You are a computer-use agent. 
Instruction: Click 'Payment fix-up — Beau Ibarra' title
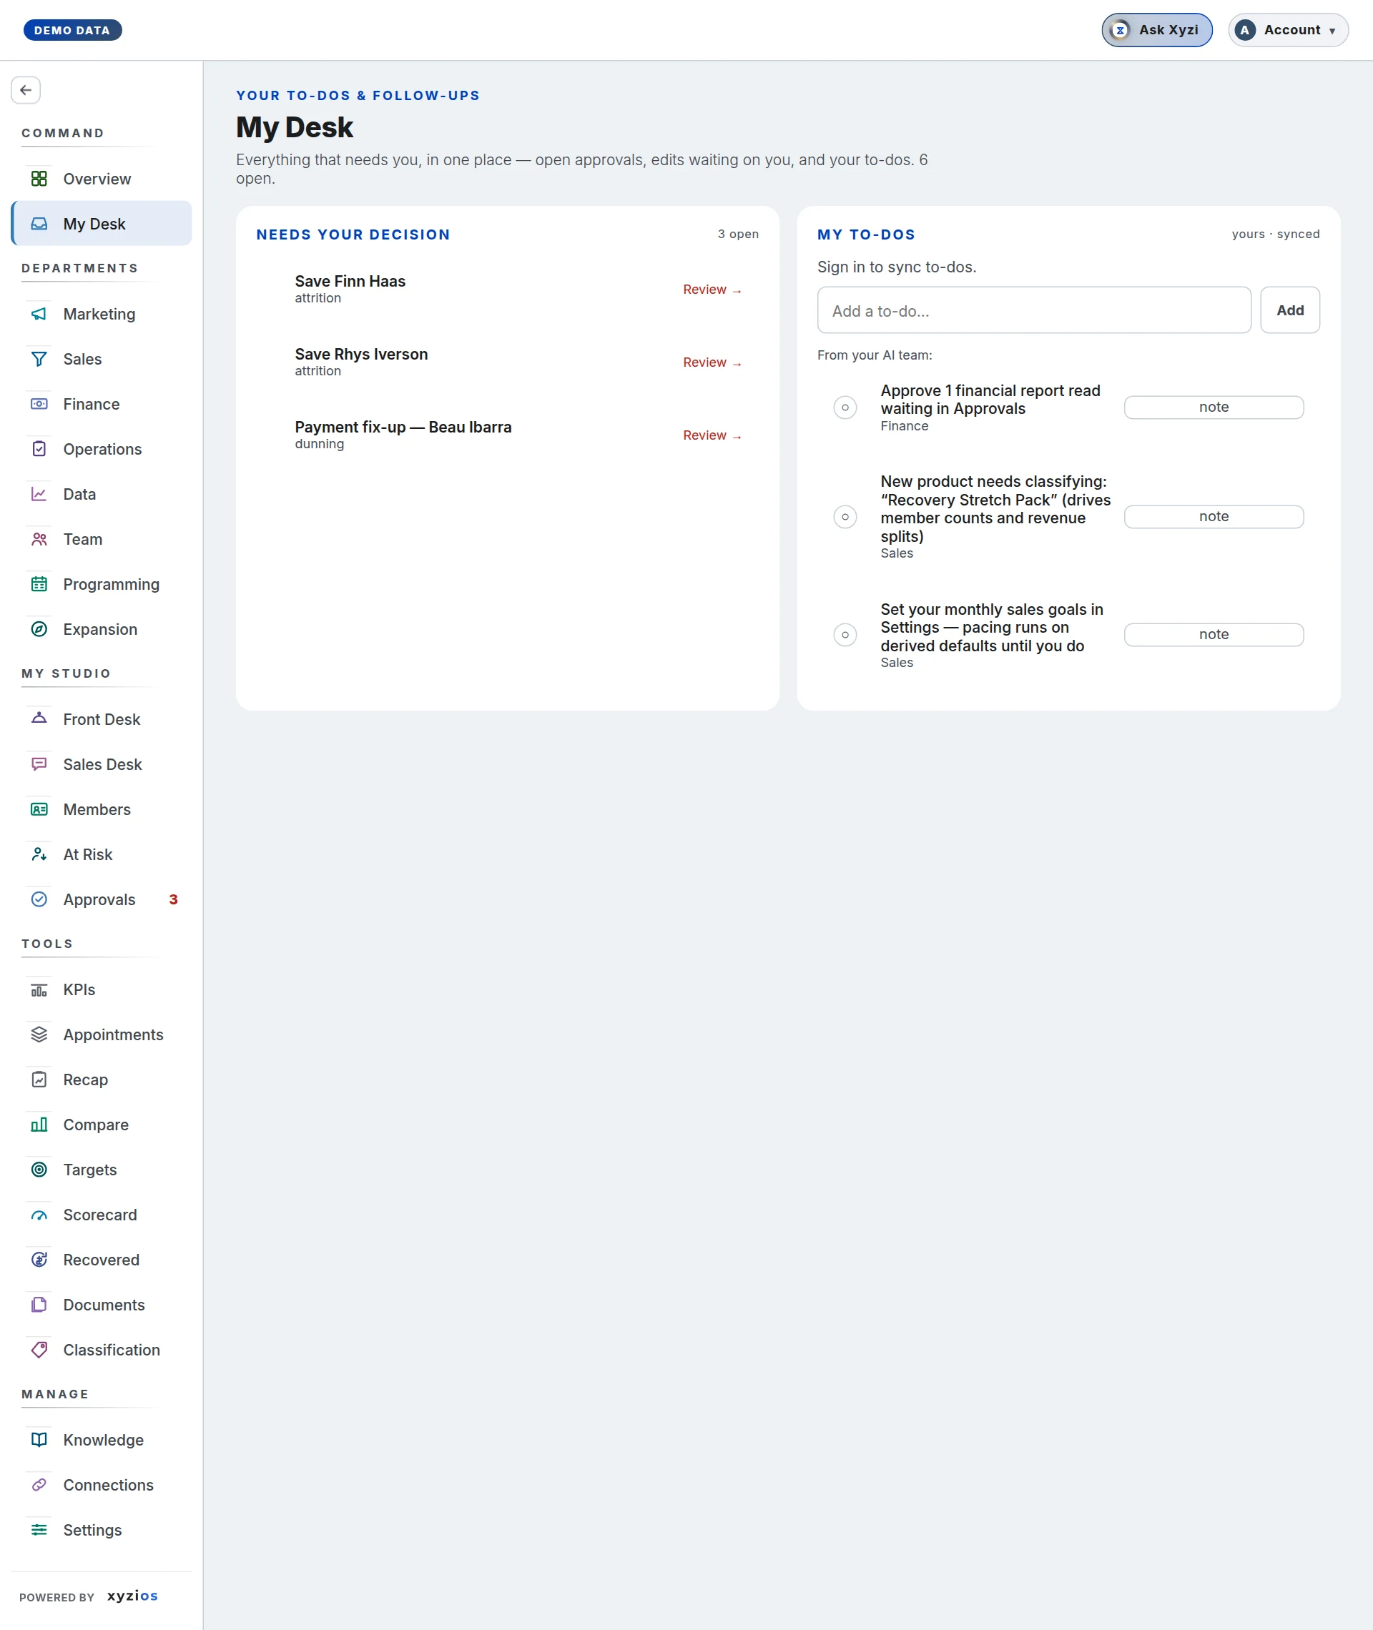pos(403,427)
